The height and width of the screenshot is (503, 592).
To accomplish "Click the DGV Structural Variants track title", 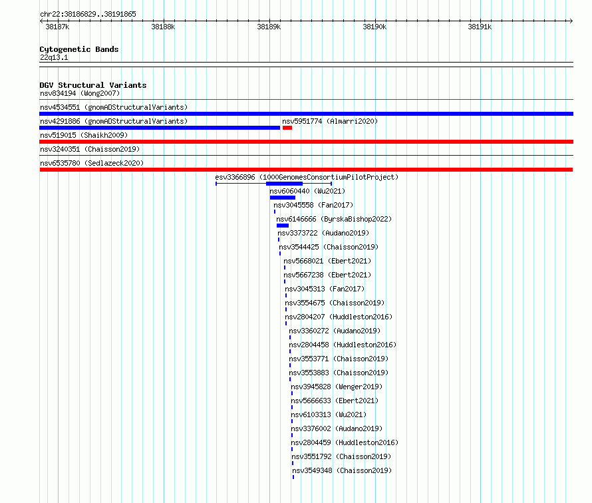I will 93,85.
